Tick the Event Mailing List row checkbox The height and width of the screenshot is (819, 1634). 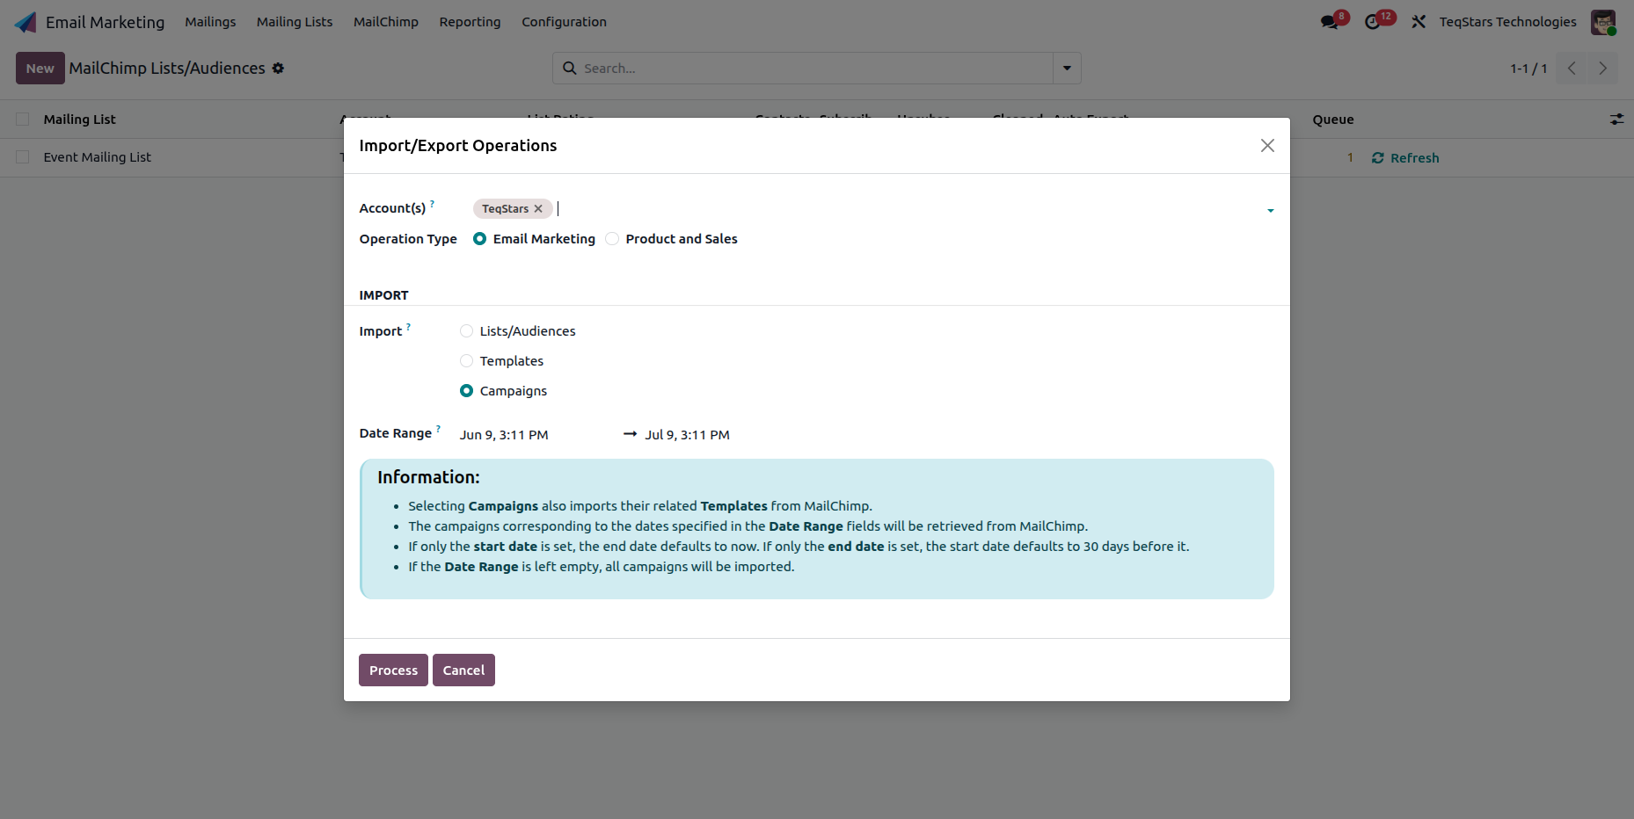tap(23, 157)
